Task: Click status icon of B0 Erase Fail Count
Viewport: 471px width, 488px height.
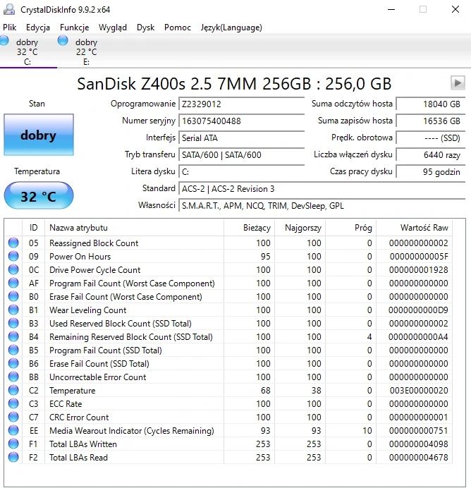Action: 13,296
